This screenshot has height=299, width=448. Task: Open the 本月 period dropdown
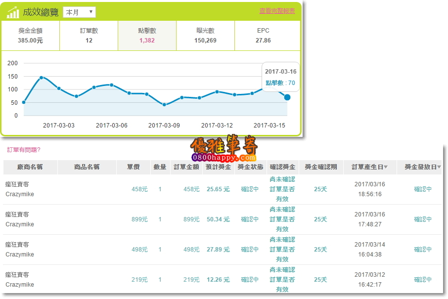click(79, 12)
